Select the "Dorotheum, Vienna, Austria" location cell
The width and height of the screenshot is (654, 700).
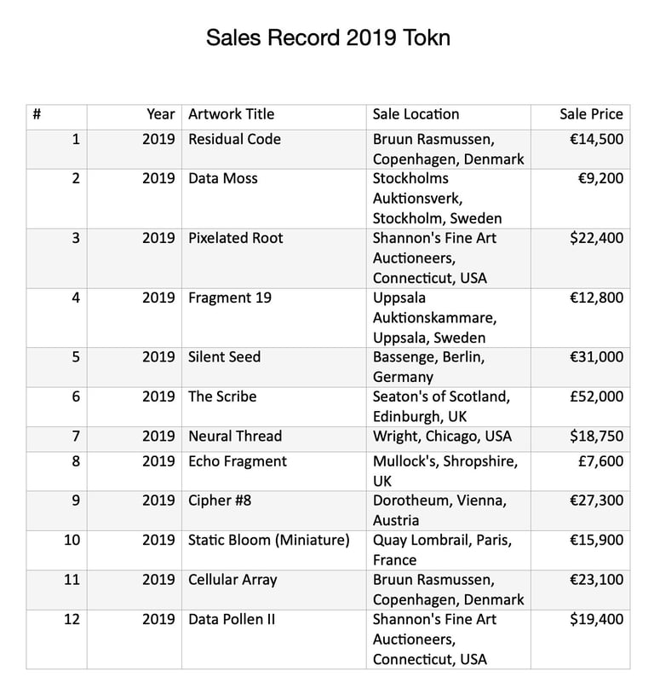pyautogui.click(x=435, y=510)
